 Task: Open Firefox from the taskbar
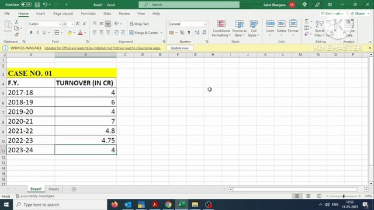coord(115,205)
